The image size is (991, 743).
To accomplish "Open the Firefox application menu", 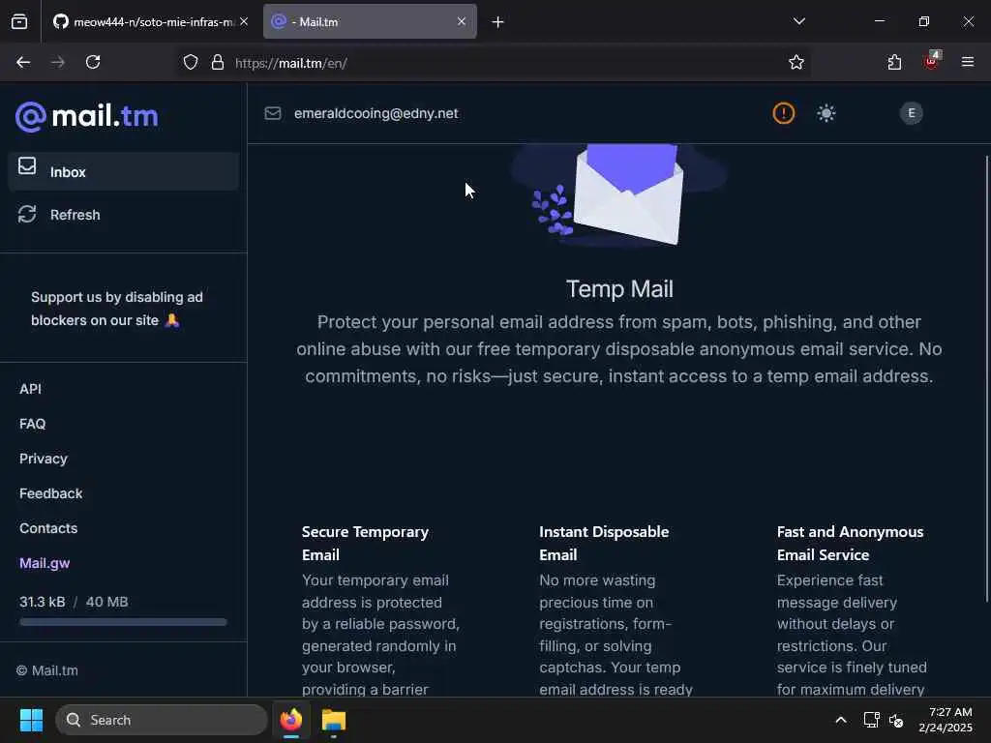I will [x=968, y=62].
